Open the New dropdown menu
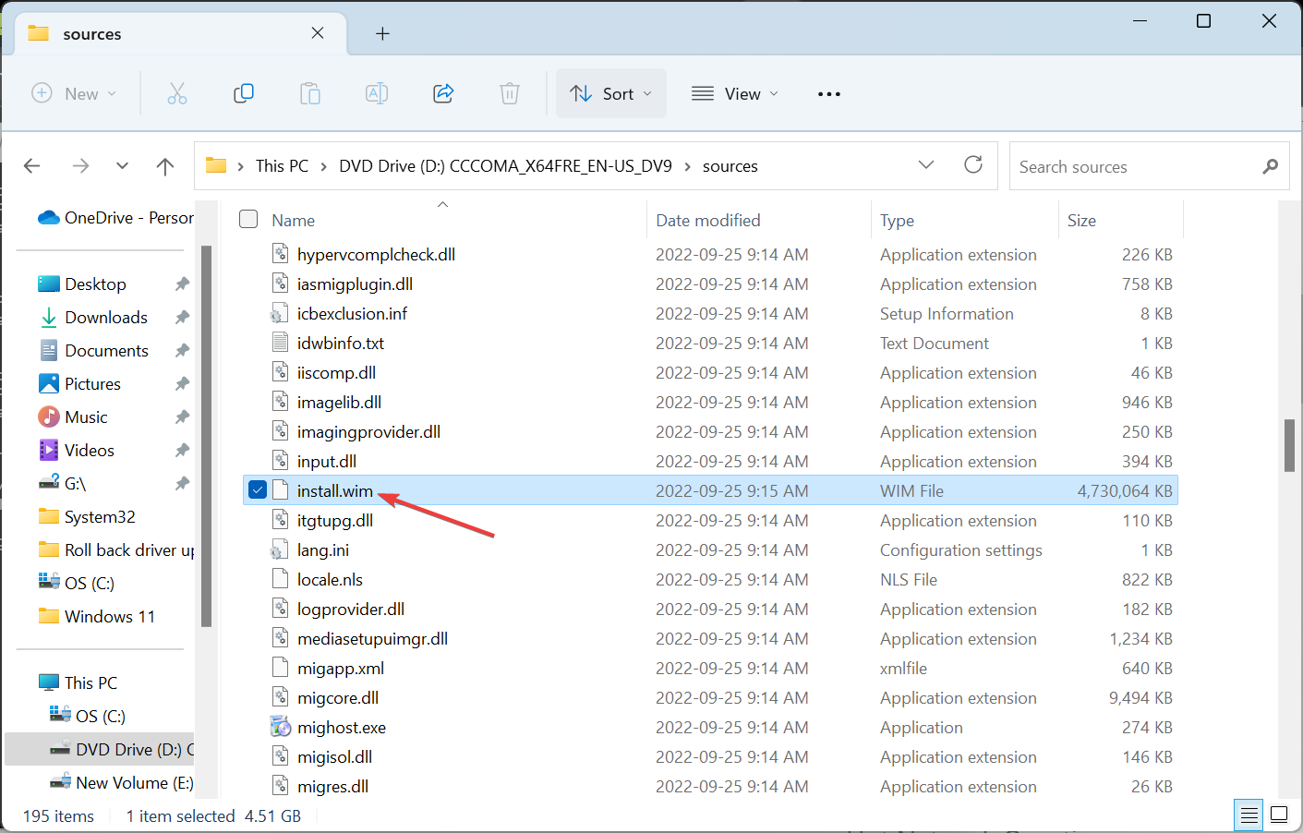Screen dimensions: 1303x833 point(75,93)
